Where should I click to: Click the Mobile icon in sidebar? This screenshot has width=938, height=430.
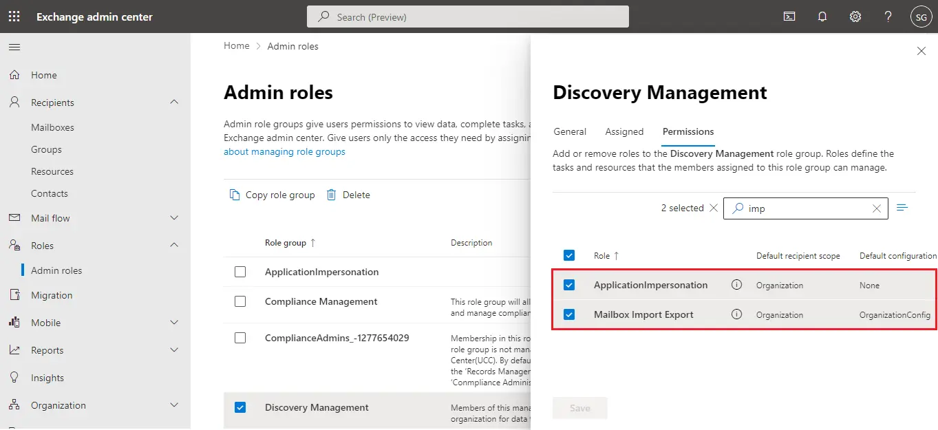(14, 322)
